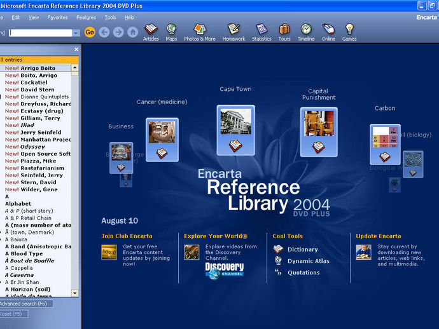This screenshot has height=329, width=439.
Task: Open the Cancer (medicine) article card
Action: pos(162,140)
